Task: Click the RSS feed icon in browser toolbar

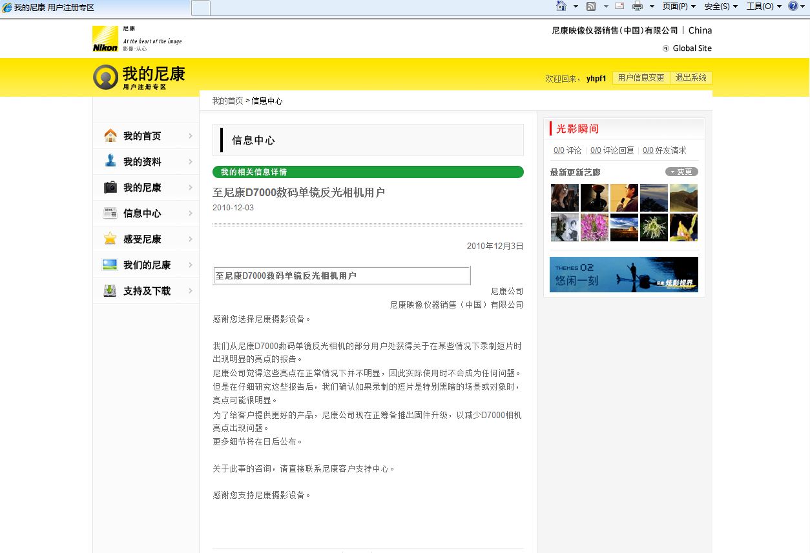Action: click(x=591, y=6)
